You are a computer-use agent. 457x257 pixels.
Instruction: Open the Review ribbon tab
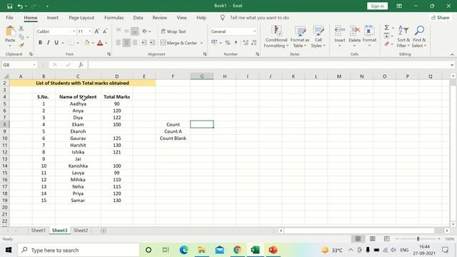(x=160, y=18)
